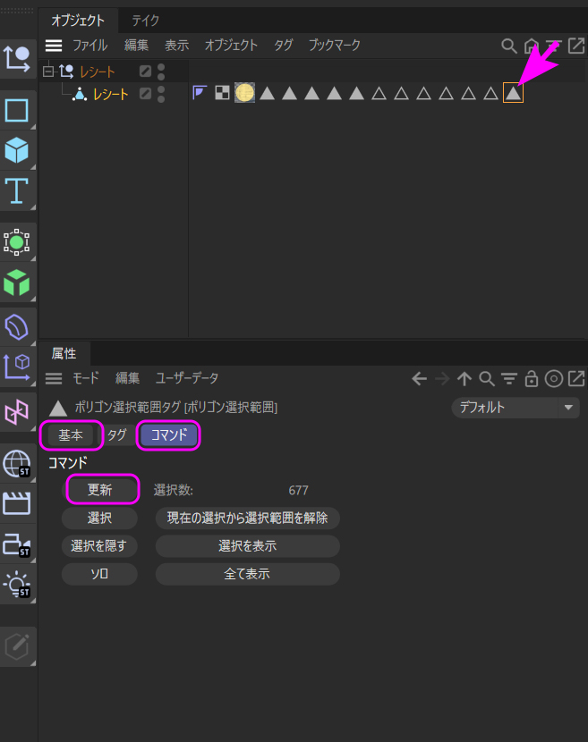Click the Phong tag on レシート object
This screenshot has width=588, height=742.
click(x=200, y=92)
